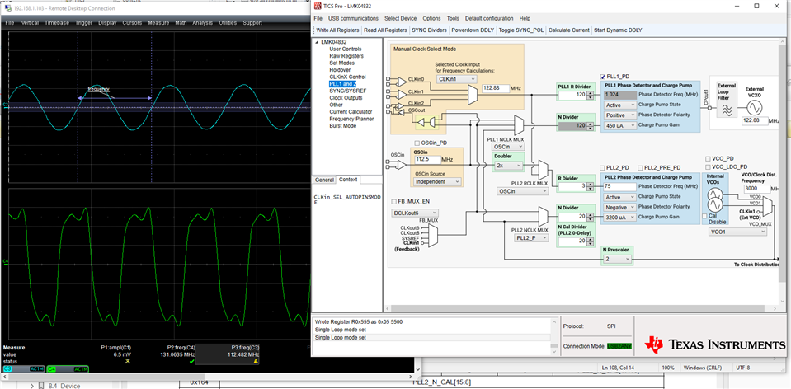Click the VCO_MUX multiplexer symbol
Screen dimensions: 791x389
tap(767, 206)
